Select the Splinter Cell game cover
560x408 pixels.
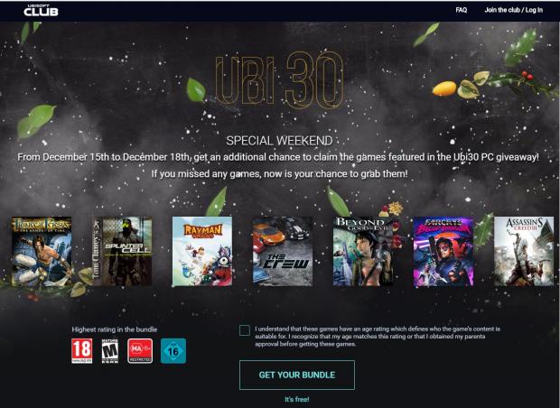(122, 251)
